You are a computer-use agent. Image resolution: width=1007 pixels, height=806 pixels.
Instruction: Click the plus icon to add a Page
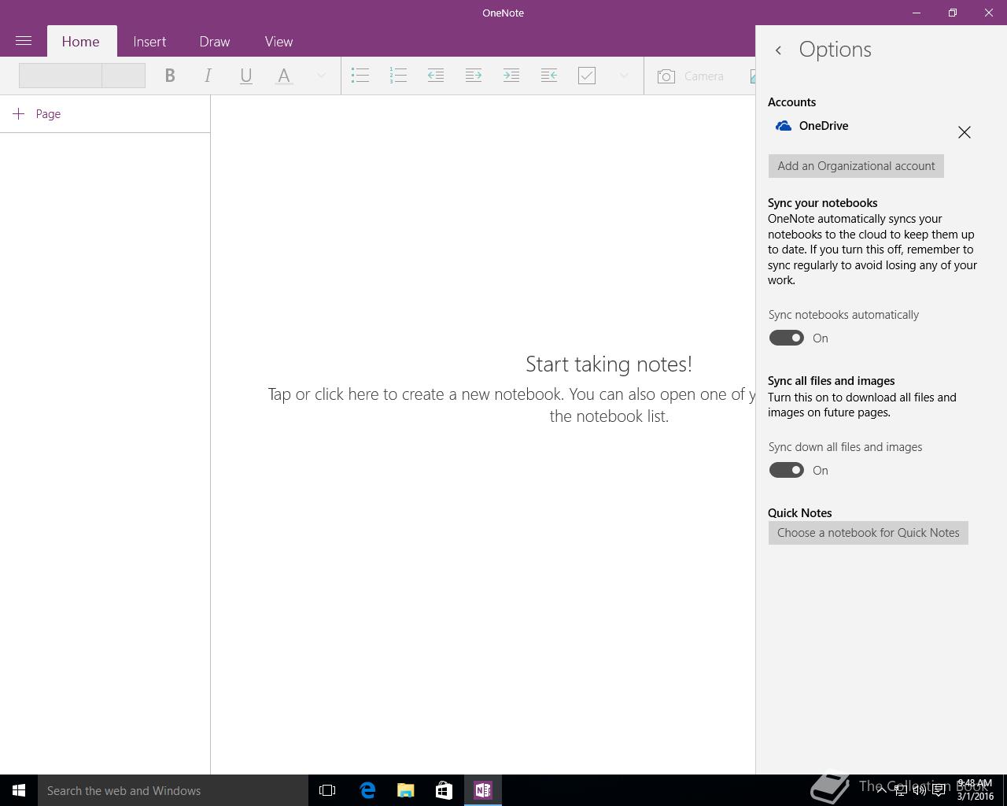coord(19,113)
